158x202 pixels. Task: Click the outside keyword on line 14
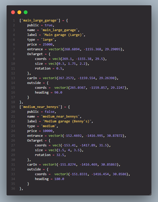tap(34, 83)
